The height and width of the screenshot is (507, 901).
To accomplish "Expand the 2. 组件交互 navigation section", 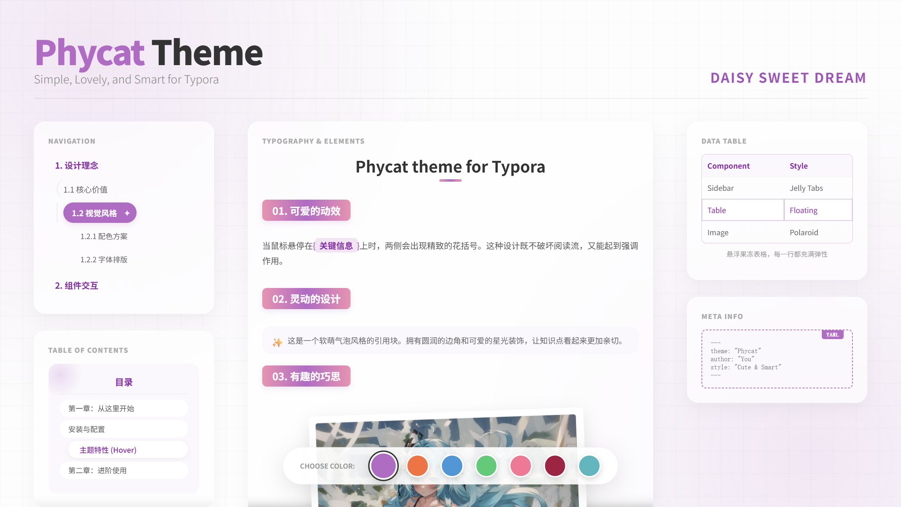I will (76, 286).
